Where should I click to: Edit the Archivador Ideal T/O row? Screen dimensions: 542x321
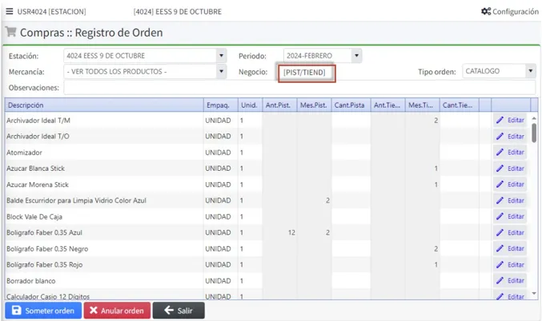510,137
